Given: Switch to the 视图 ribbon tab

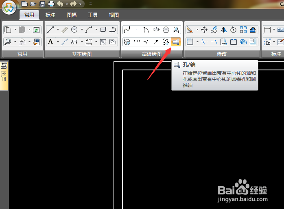Looking at the screenshot, I should click(x=114, y=15).
